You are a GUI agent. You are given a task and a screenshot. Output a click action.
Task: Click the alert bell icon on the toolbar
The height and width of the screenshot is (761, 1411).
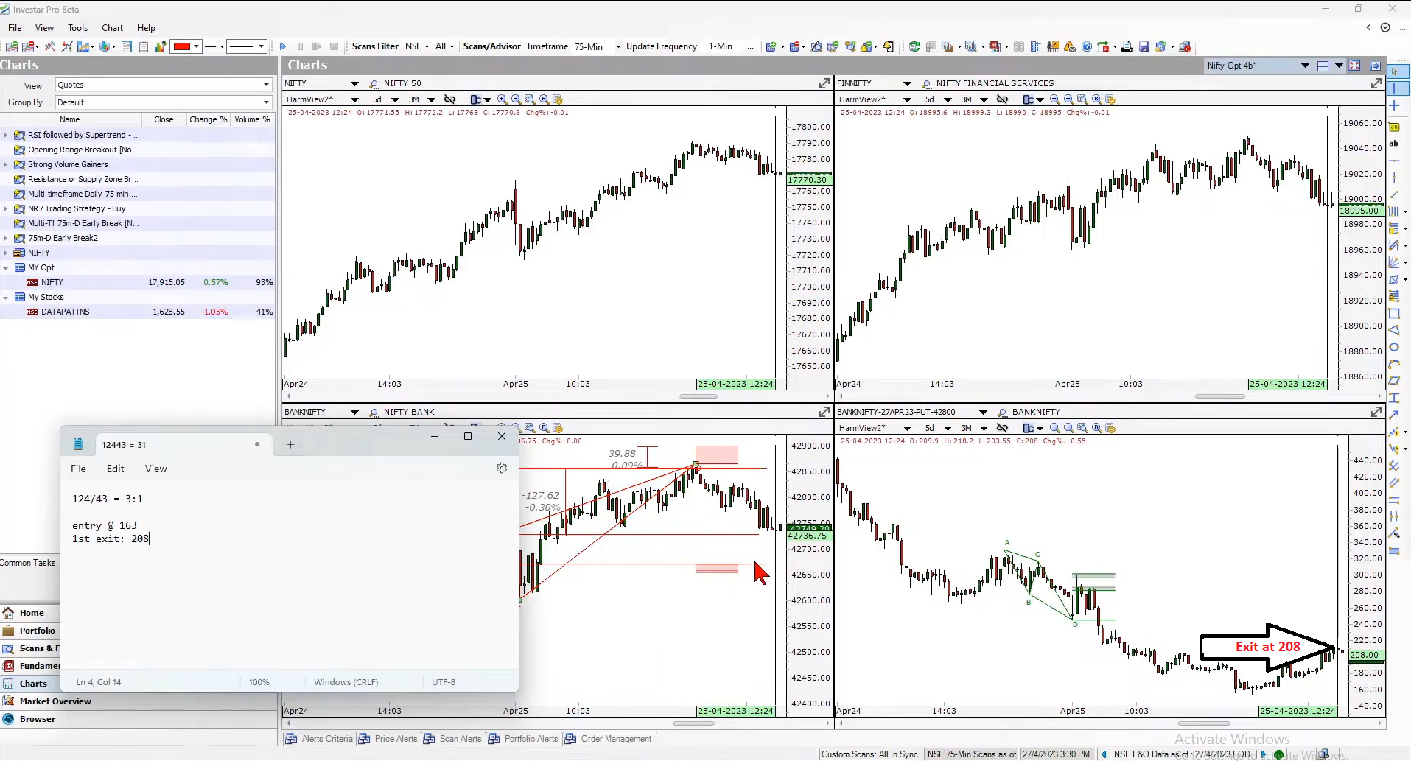tap(888, 46)
